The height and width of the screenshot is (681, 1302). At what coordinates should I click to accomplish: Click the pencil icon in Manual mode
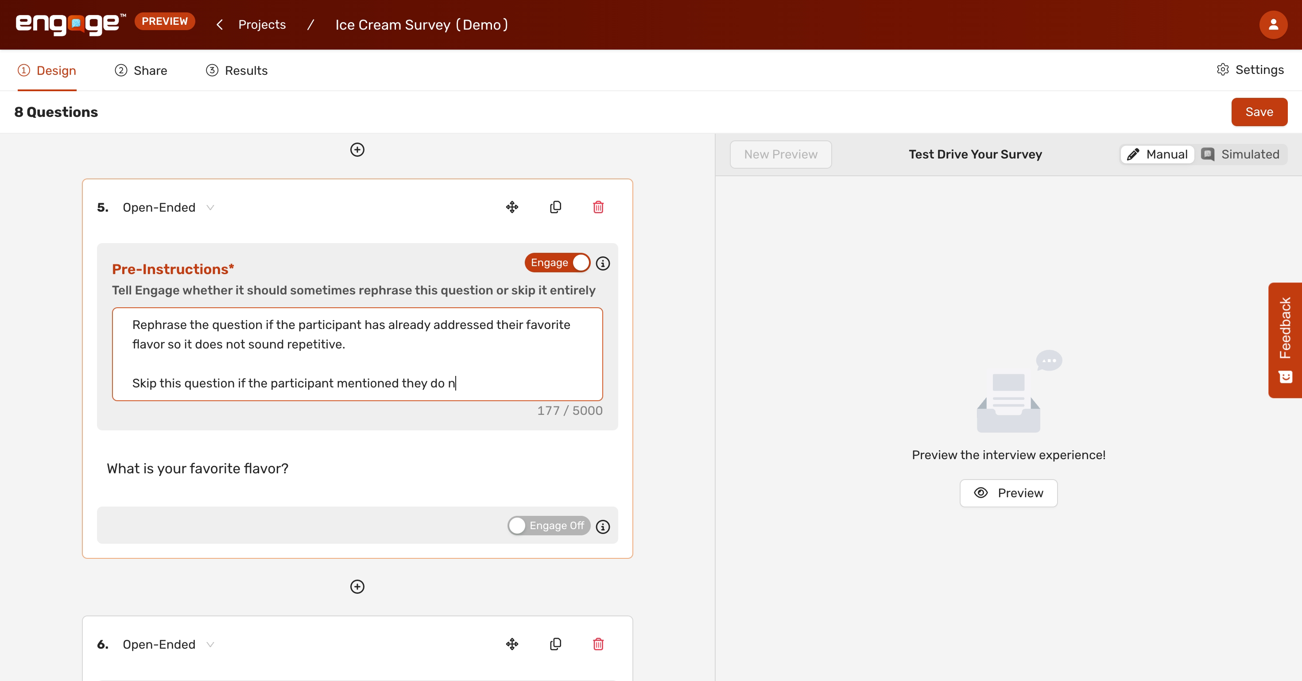pyautogui.click(x=1133, y=154)
